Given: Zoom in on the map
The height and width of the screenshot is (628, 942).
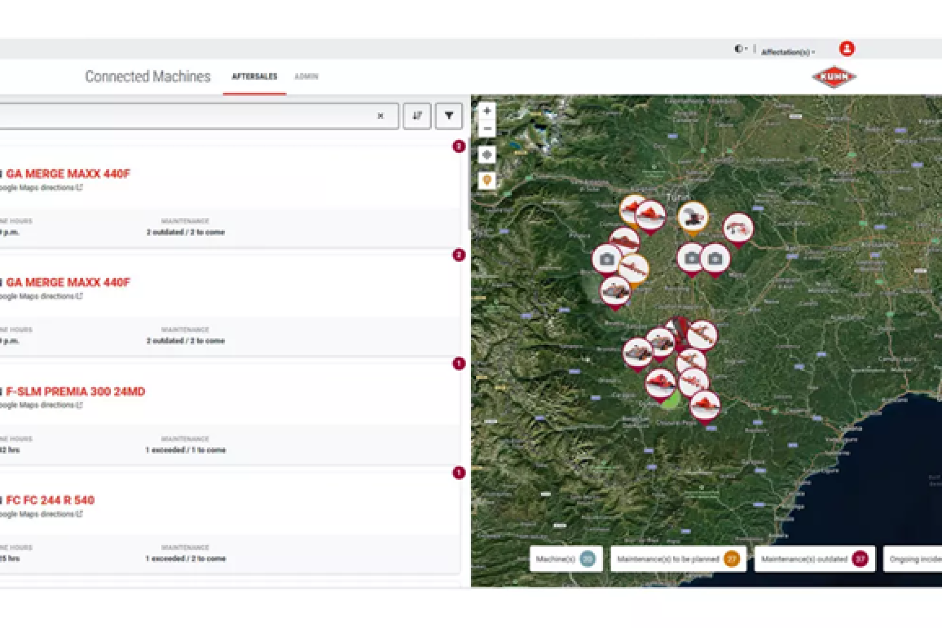Looking at the screenshot, I should (x=487, y=111).
